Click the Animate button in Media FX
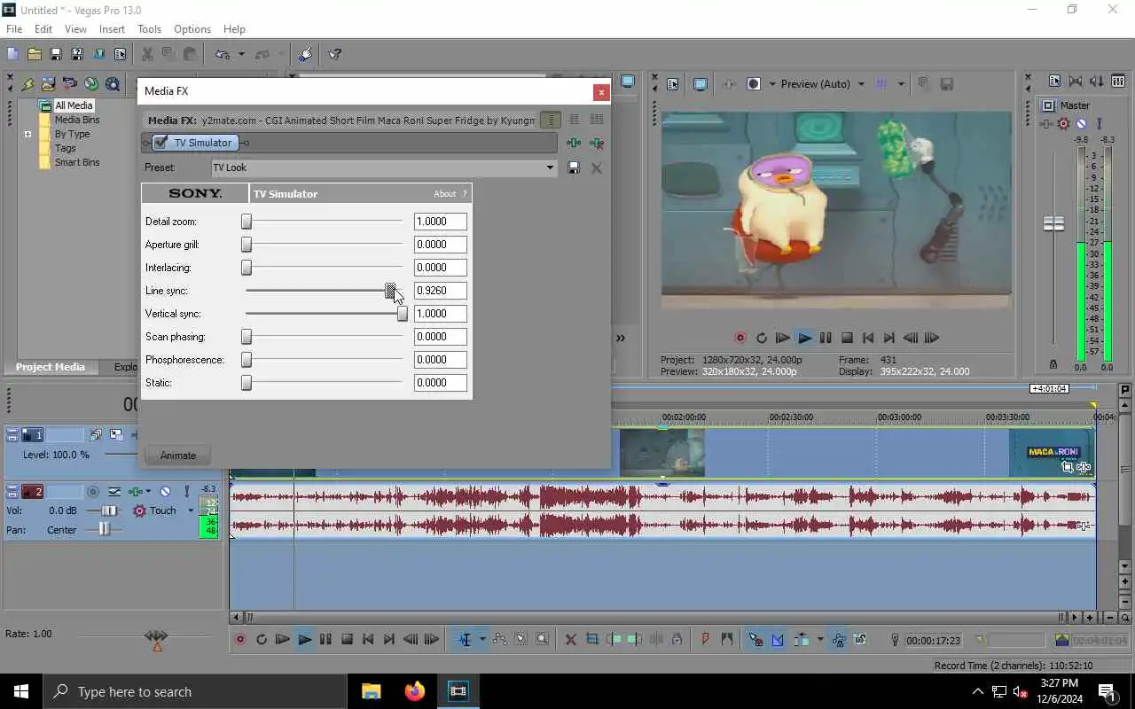1135x709 pixels. coord(178,456)
